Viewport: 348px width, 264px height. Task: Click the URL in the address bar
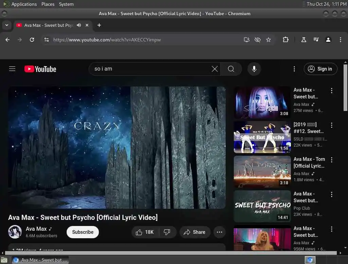tap(107, 40)
